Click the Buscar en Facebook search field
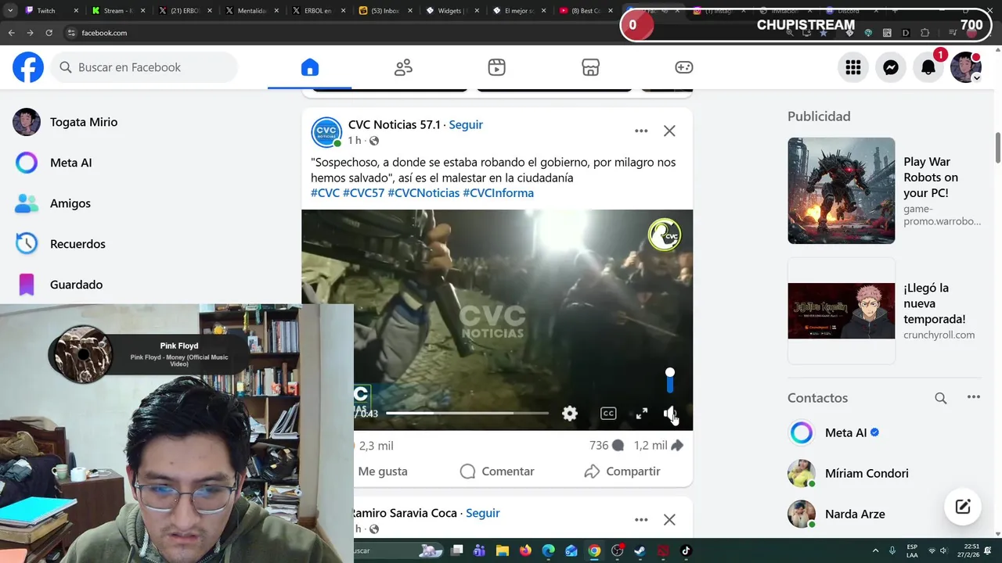 146,67
